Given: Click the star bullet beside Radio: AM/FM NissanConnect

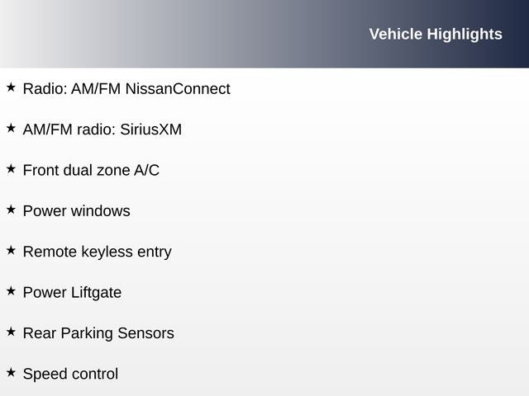Looking at the screenshot, I should [x=11, y=87].
